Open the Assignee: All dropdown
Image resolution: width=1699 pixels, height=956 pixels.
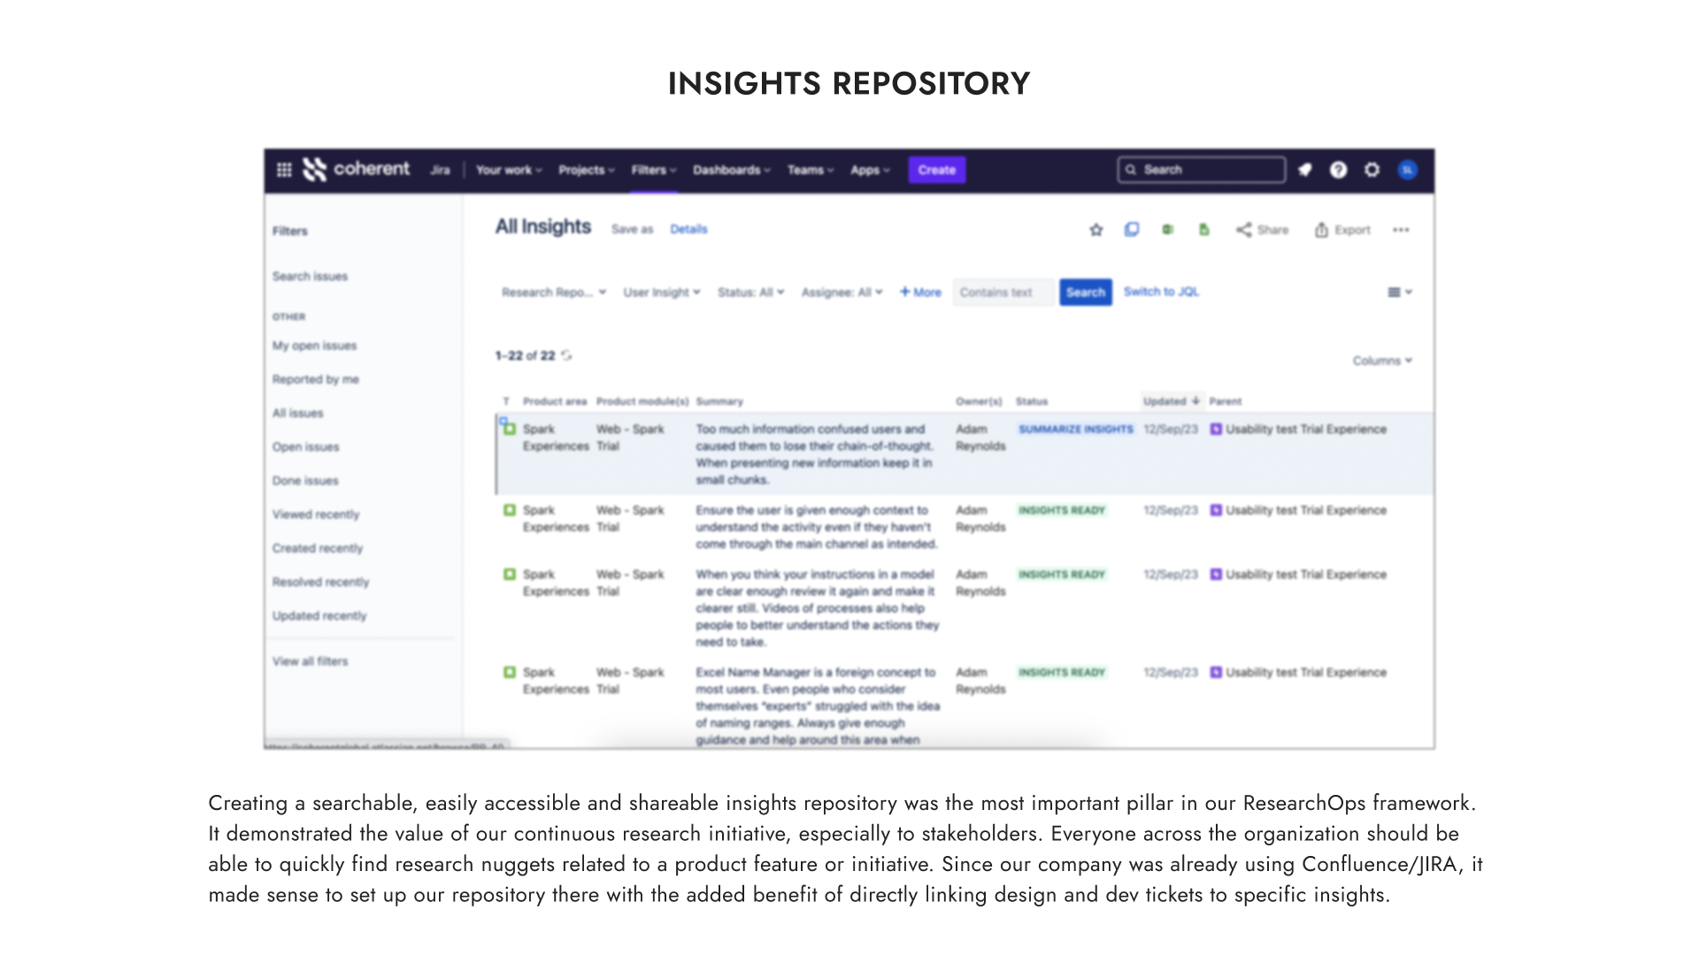point(842,292)
